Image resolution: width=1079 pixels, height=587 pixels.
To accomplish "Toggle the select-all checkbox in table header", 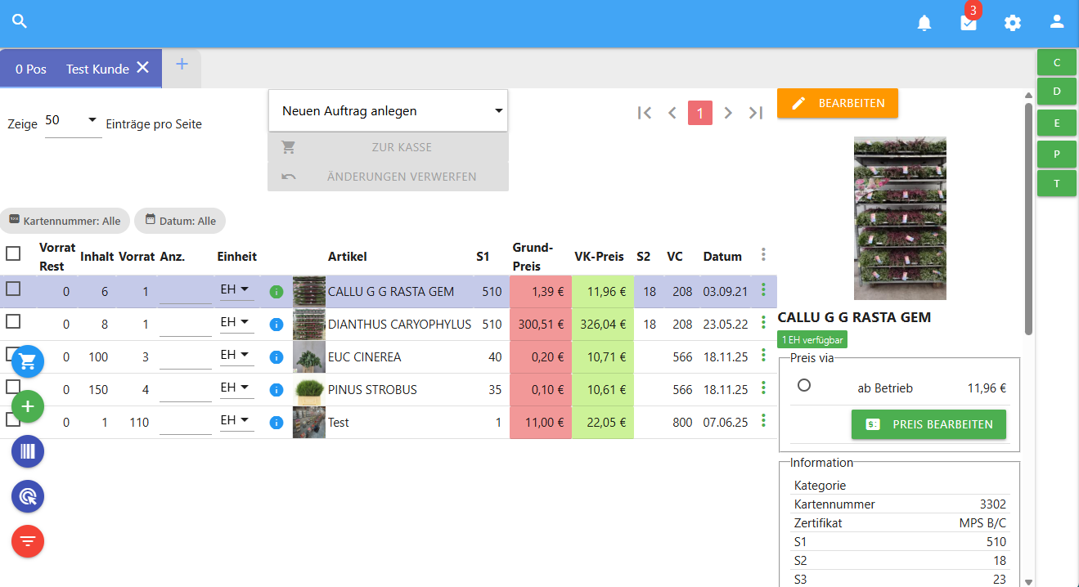I will coord(13,253).
